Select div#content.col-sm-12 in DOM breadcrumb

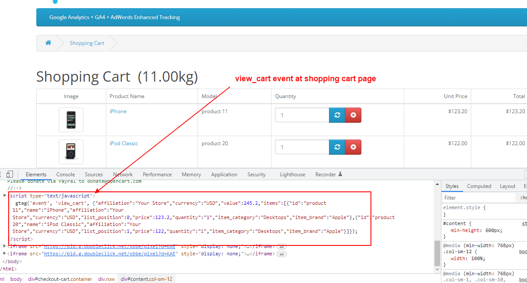[x=147, y=279]
